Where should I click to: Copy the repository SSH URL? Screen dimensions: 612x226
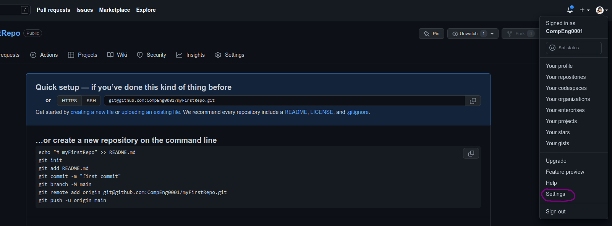(473, 101)
